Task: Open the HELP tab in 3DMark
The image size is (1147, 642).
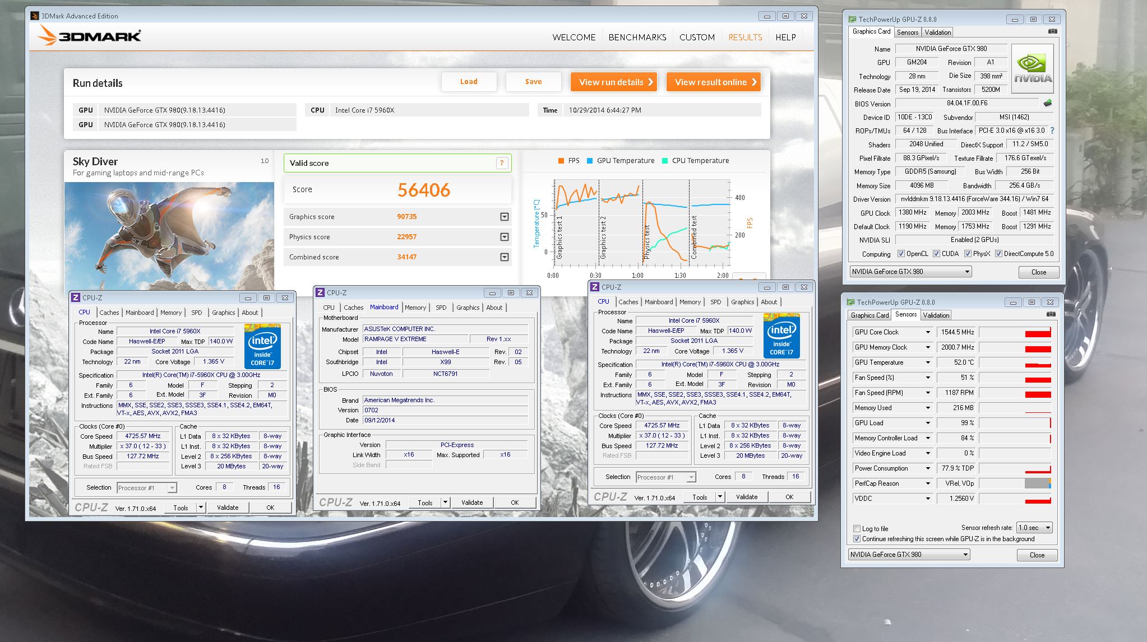Action: (x=785, y=38)
